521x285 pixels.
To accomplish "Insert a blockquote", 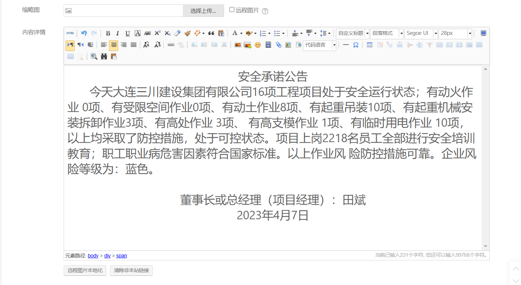I will [x=211, y=33].
